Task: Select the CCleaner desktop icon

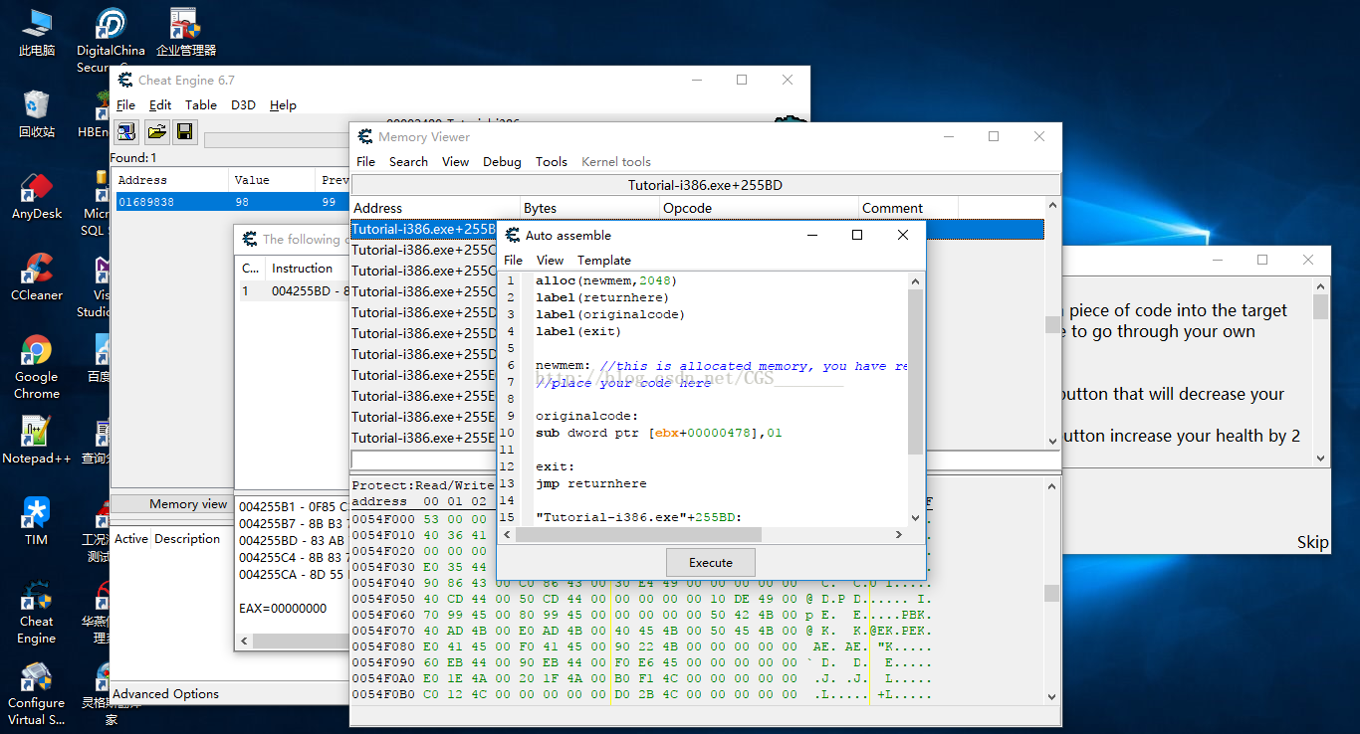Action: (37, 271)
